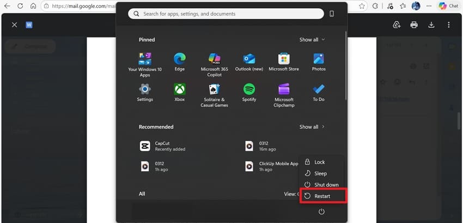
Task: Open preview more options menu
Action: pyautogui.click(x=448, y=25)
